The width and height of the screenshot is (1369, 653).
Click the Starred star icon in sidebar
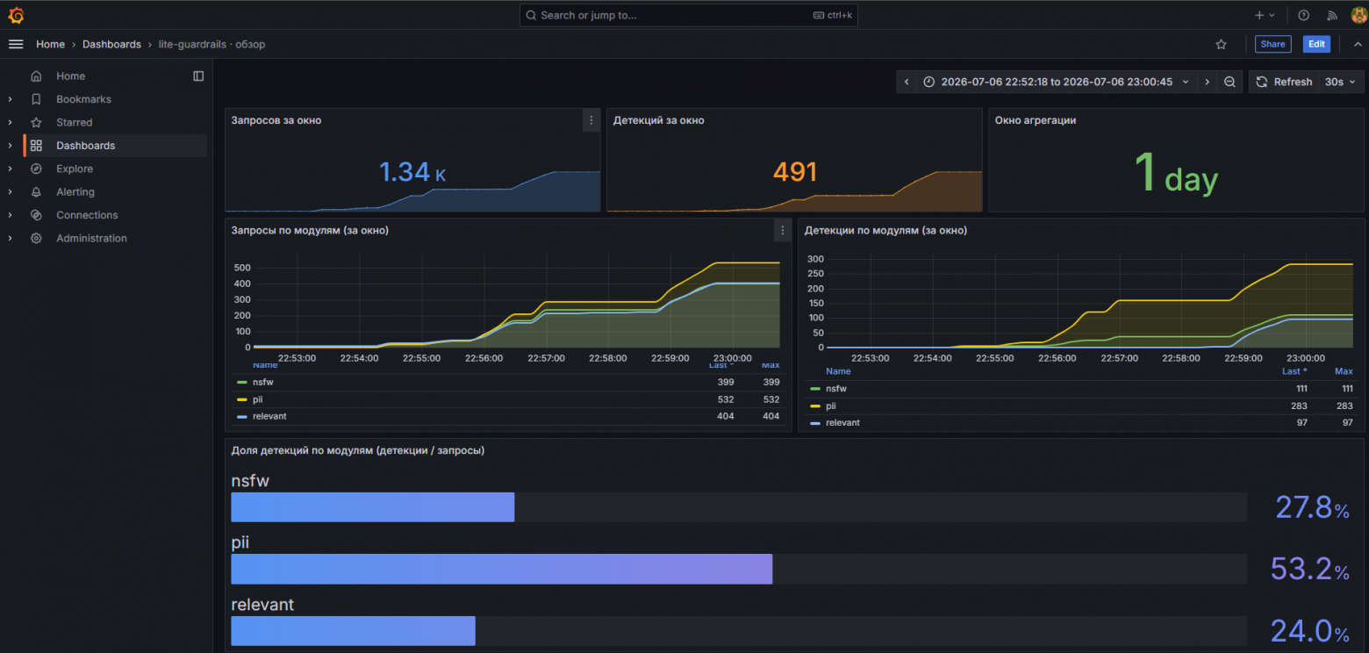[36, 123]
